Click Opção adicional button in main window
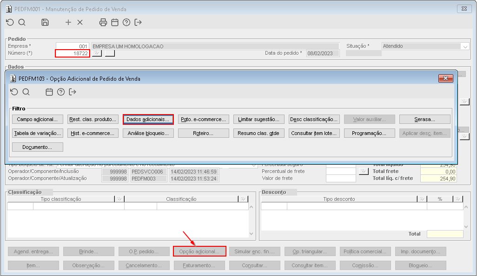 [199, 251]
